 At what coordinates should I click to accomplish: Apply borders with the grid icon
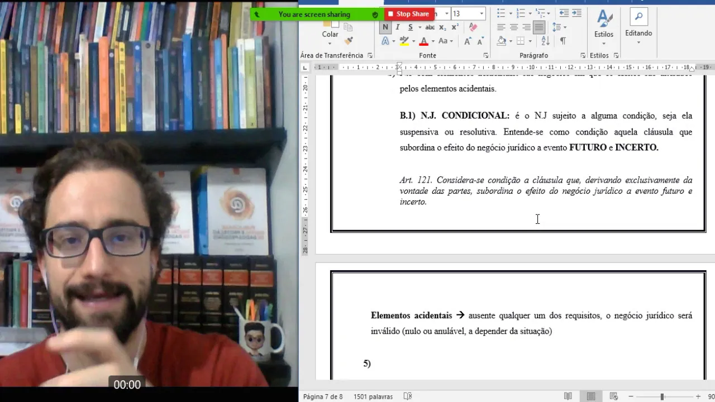[x=521, y=41]
